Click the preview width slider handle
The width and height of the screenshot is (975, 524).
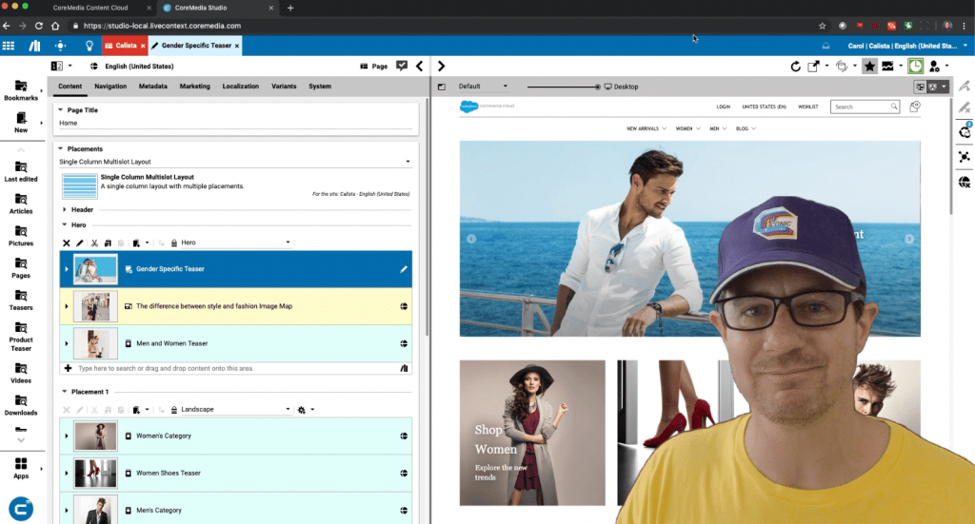(598, 87)
